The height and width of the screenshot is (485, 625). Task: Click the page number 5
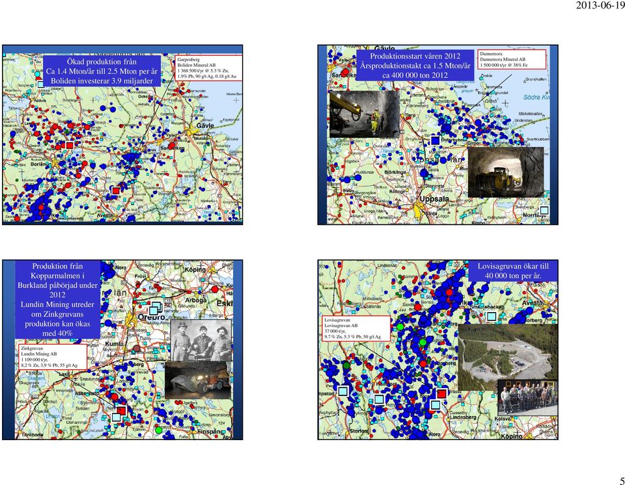coord(622,480)
